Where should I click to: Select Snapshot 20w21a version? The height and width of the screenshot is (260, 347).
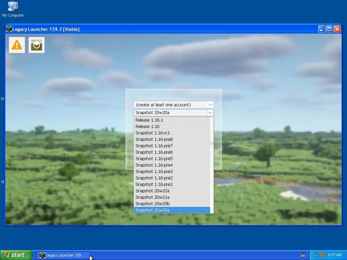[x=172, y=197]
